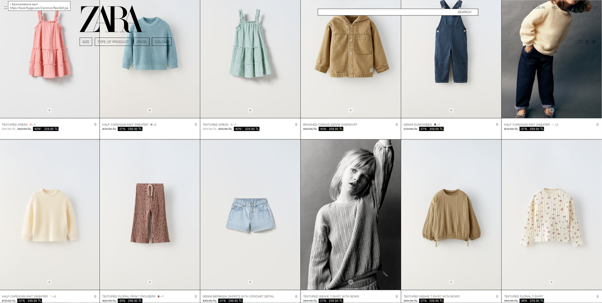
Task: Add Denim Dungarees with plus icon
Action: point(451,110)
